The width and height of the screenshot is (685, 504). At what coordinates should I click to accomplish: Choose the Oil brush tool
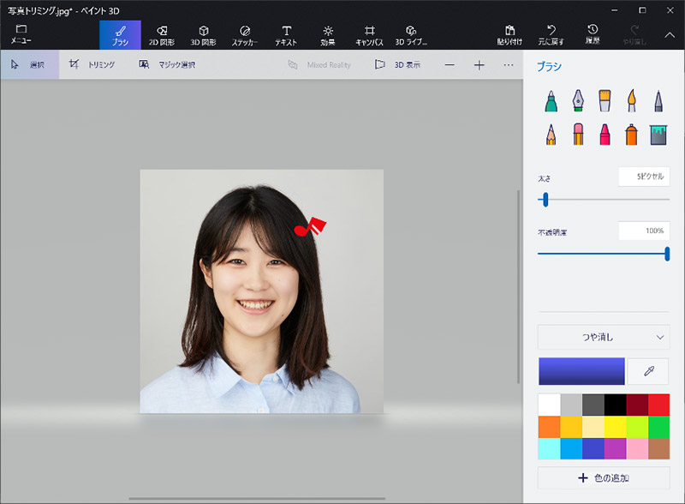[605, 101]
